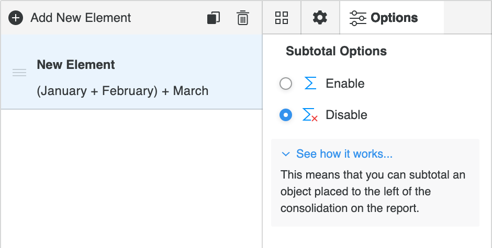Click the Enable option label text

(345, 84)
